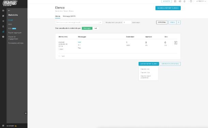Screen dimensions: 208x128
Task: Click the Clic column header
Action: (x=166, y=37)
